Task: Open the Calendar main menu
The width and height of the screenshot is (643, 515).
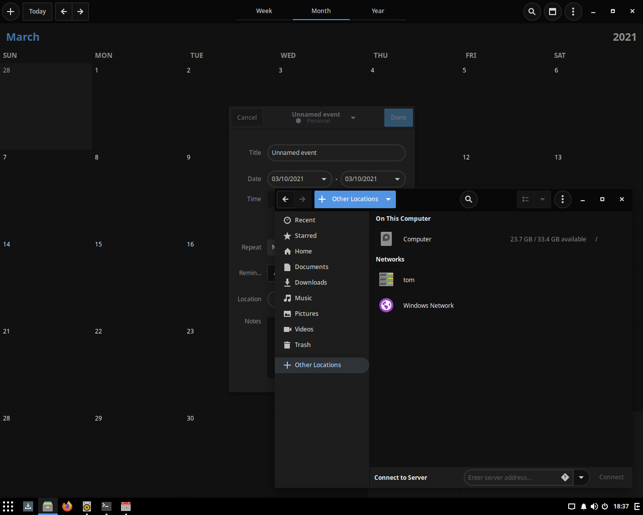Action: click(x=573, y=12)
